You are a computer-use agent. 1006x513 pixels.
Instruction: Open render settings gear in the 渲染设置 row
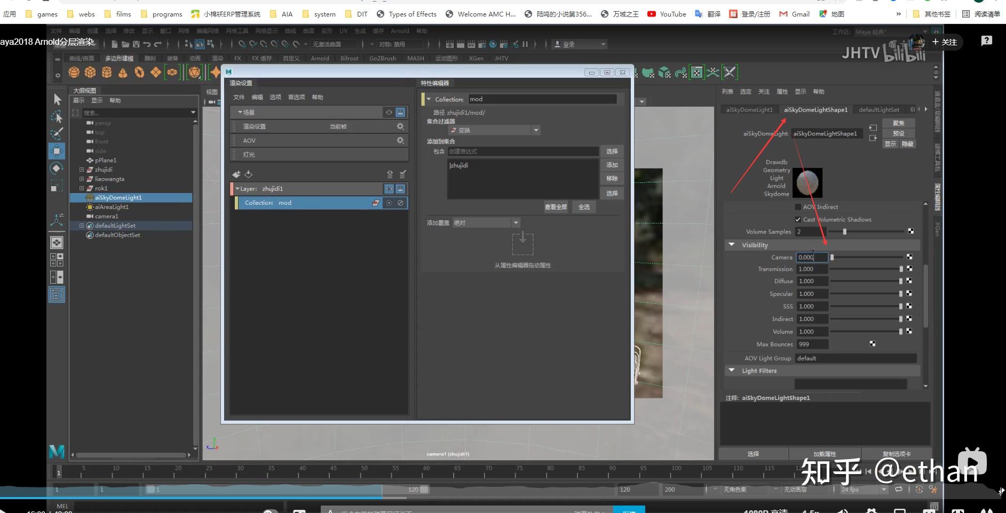point(400,126)
